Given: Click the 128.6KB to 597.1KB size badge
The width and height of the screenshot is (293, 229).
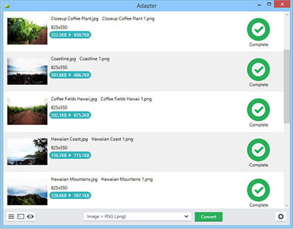Looking at the screenshot, I should (70, 195).
